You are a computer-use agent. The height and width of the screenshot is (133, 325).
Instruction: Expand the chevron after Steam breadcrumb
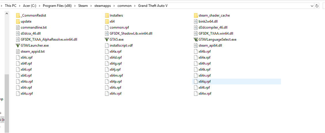pos(91,6)
